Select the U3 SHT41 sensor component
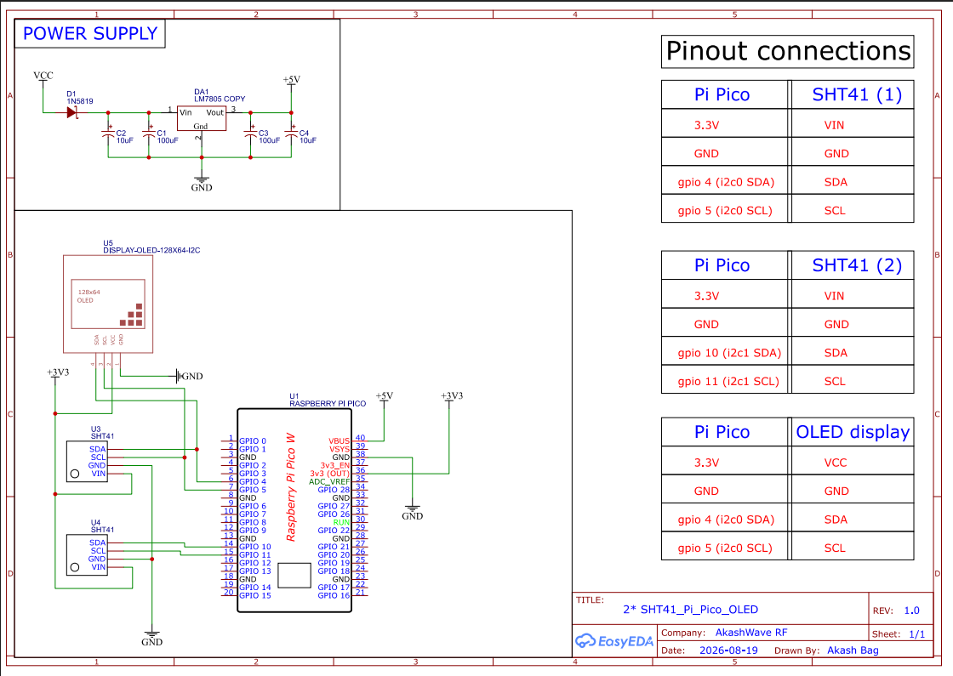The image size is (953, 676). tap(87, 462)
